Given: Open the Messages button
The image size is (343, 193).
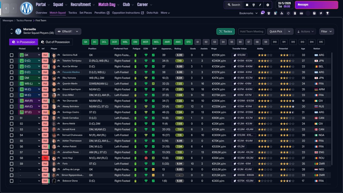Looking at the screenshot, I should [316, 5].
